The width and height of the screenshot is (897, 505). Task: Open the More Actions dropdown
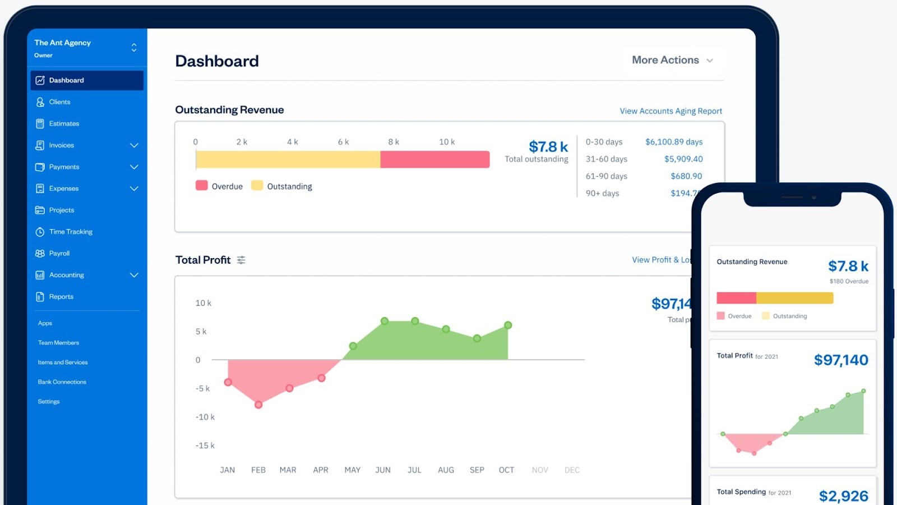[x=673, y=60]
